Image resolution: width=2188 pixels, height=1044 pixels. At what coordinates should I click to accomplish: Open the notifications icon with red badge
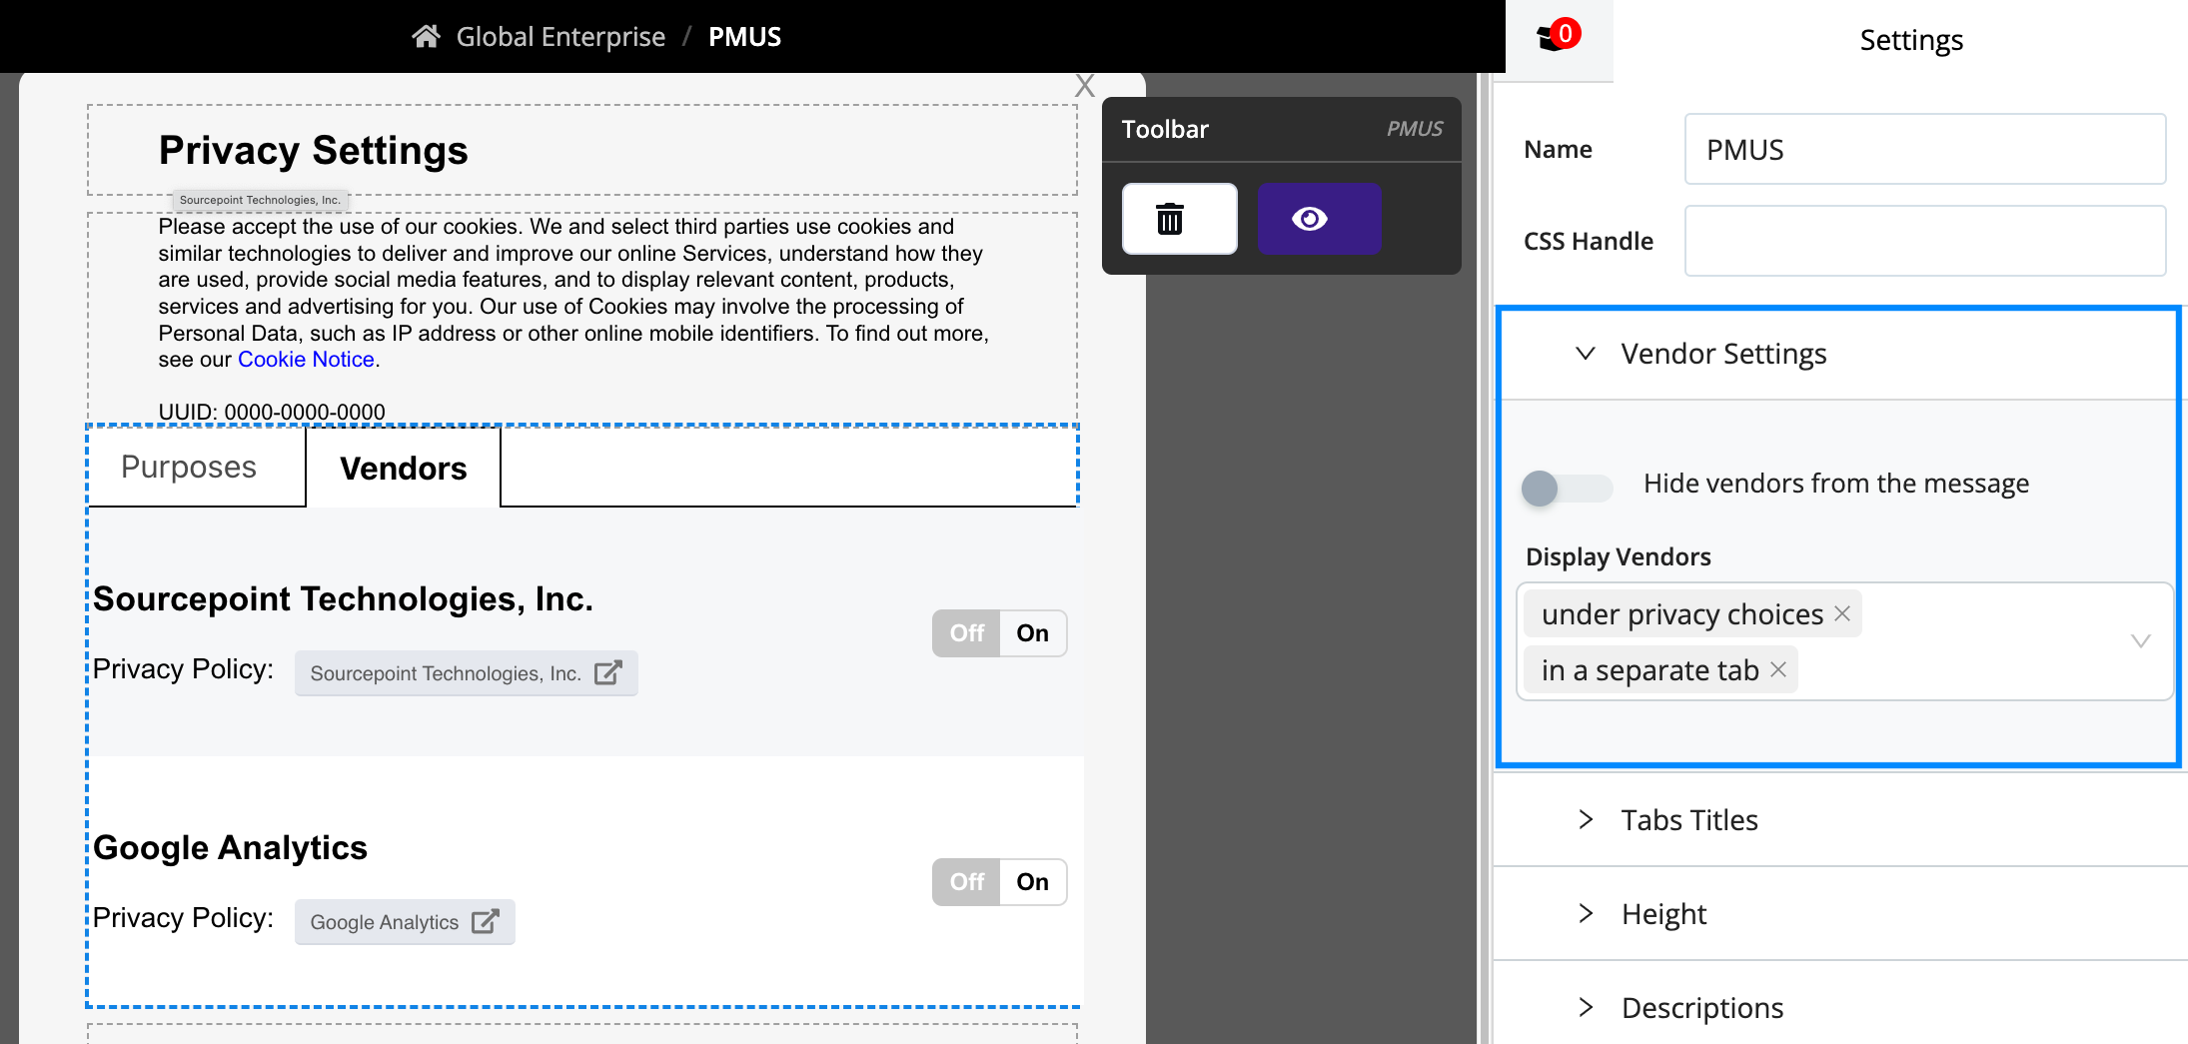point(1559,37)
